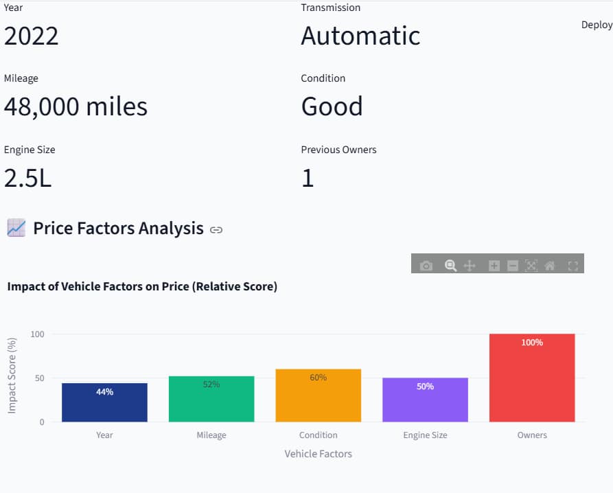Copy the Price Factors Analysis anchor link
613x493 pixels.
coord(216,229)
